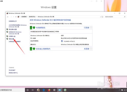This screenshot has height=92, width=127.
Task: Click the HUAWEI HTEAC2 network name
Action: (x=69, y=41)
